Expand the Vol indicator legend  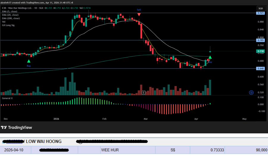click(x=4, y=22)
